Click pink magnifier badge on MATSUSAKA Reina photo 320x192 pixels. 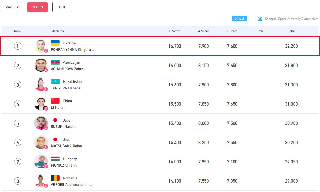tap(46, 147)
